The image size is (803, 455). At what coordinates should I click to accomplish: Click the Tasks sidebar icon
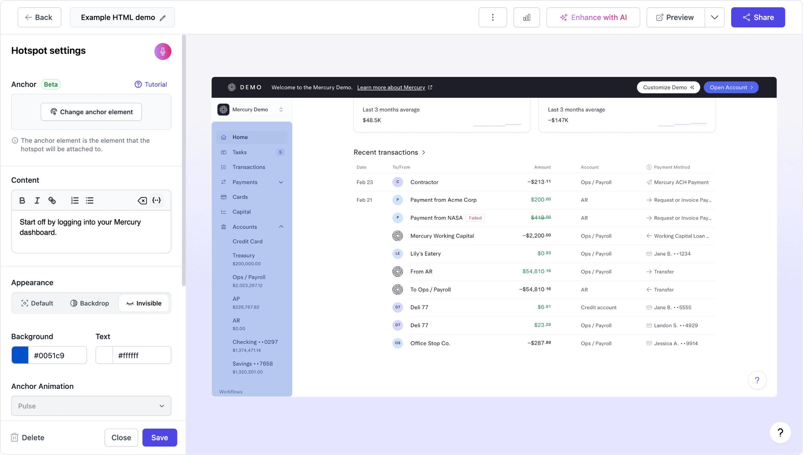pyautogui.click(x=224, y=152)
